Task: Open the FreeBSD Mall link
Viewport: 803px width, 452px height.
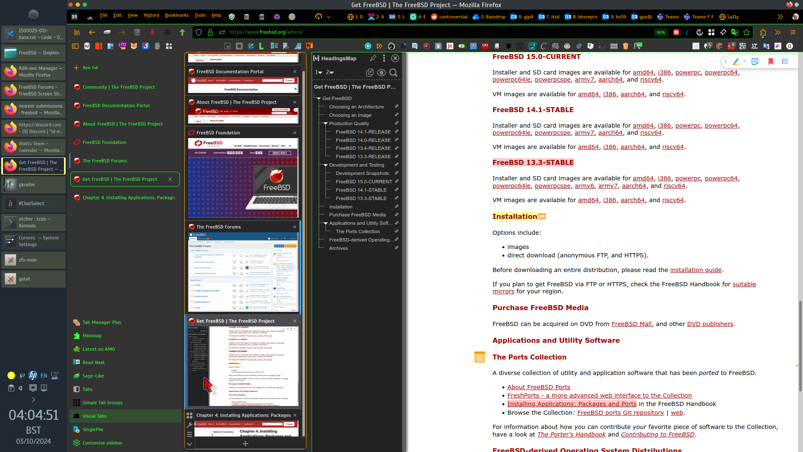Action: 632,324
